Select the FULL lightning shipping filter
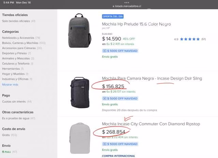This screenshot has height=158, width=218. click(6, 152)
